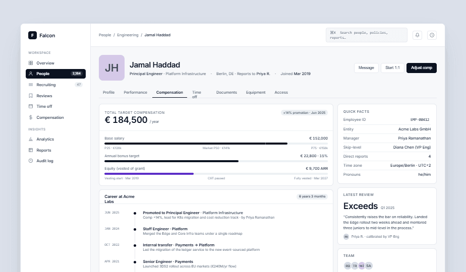The width and height of the screenshot is (466, 272).
Task: Click the Annual bonus target bar
Action: point(216,161)
